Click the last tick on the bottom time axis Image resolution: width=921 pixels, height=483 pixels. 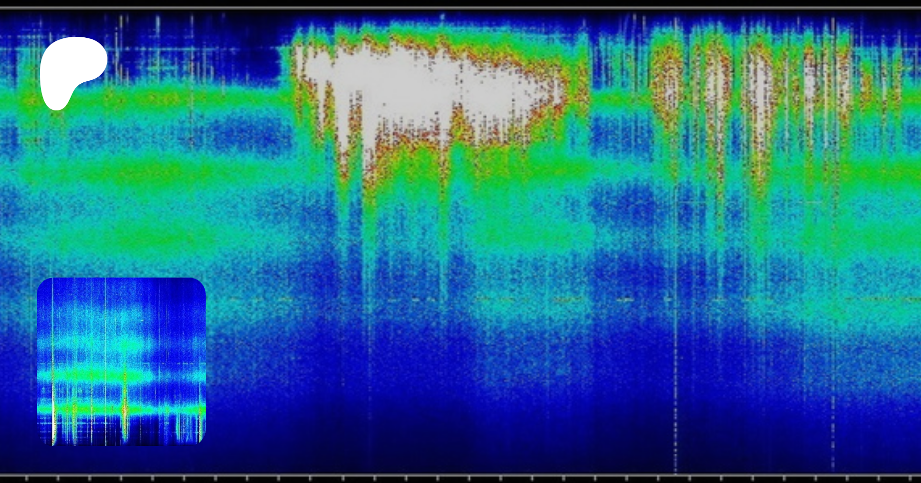[x=909, y=478]
